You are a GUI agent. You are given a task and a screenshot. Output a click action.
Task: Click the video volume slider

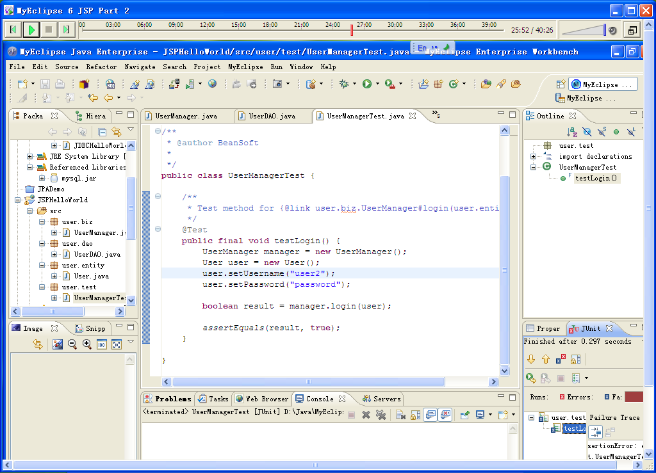click(x=584, y=30)
